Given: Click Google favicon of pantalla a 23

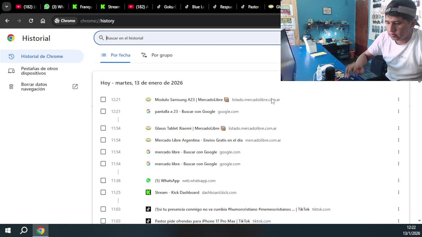Looking at the screenshot, I should pyautogui.click(x=148, y=111).
